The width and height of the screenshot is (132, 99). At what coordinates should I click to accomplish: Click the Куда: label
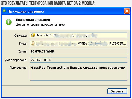23,43
